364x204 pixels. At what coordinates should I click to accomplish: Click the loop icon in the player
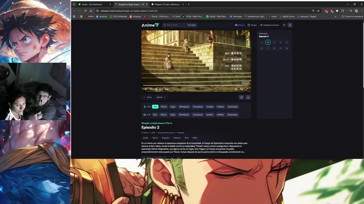(151, 89)
